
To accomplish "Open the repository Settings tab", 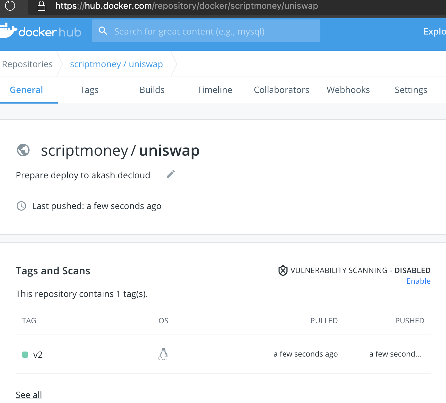I will (411, 90).
